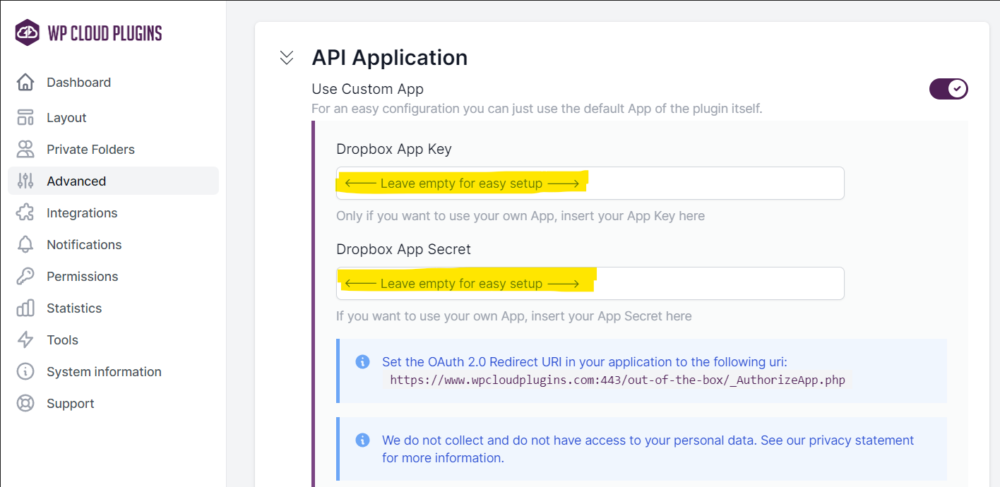Click the Dropbox App Secret input field
Image resolution: width=1000 pixels, height=487 pixels.
coord(590,283)
